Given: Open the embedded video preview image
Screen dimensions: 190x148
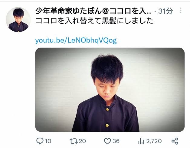Looking at the screenshot, I should [110, 90].
